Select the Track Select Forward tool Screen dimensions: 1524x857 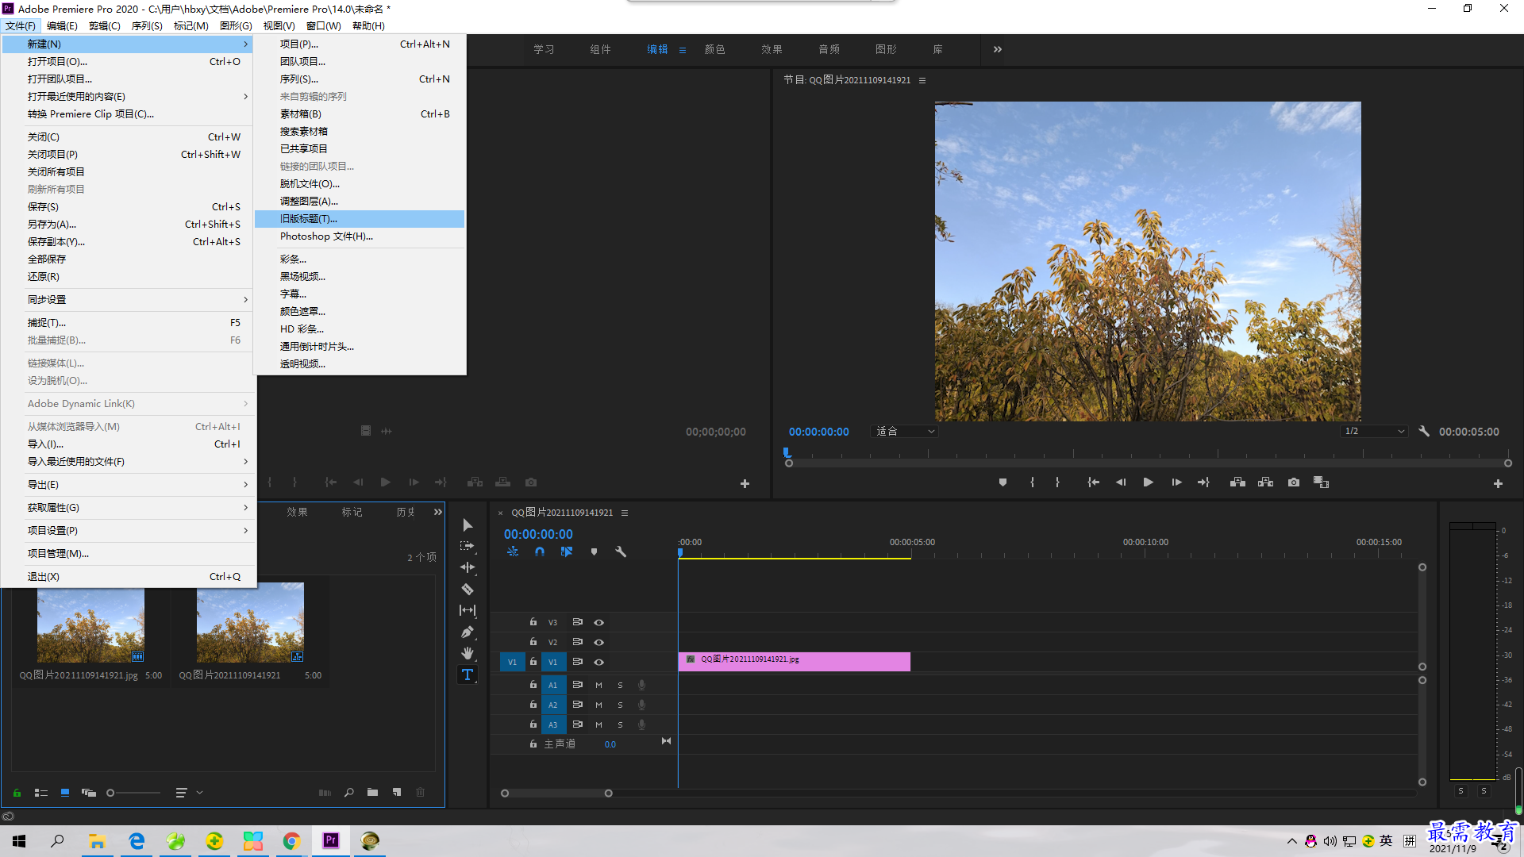468,546
